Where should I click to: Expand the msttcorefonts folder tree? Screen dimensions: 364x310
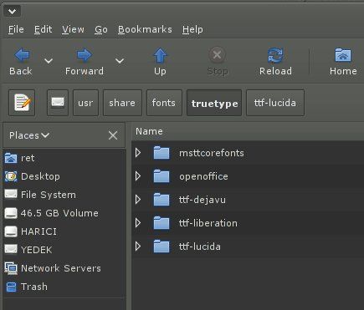[138, 153]
